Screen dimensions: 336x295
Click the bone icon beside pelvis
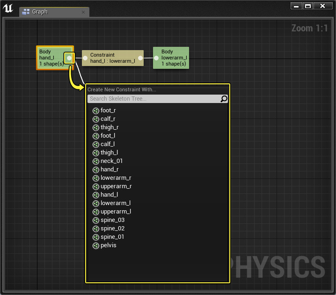point(96,246)
